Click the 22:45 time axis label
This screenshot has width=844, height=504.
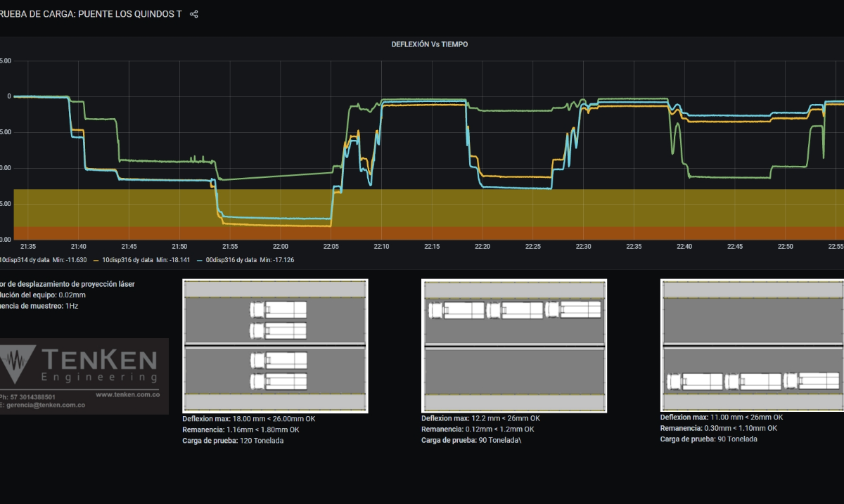(x=734, y=247)
